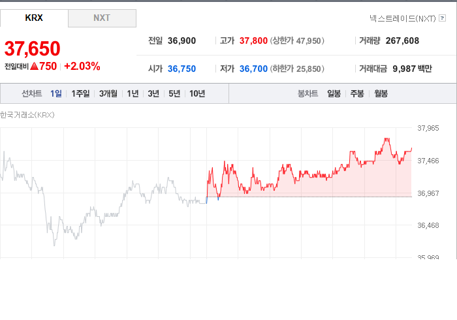Click the high price 37,800
This screenshot has width=457, height=320.
pyautogui.click(x=253, y=40)
